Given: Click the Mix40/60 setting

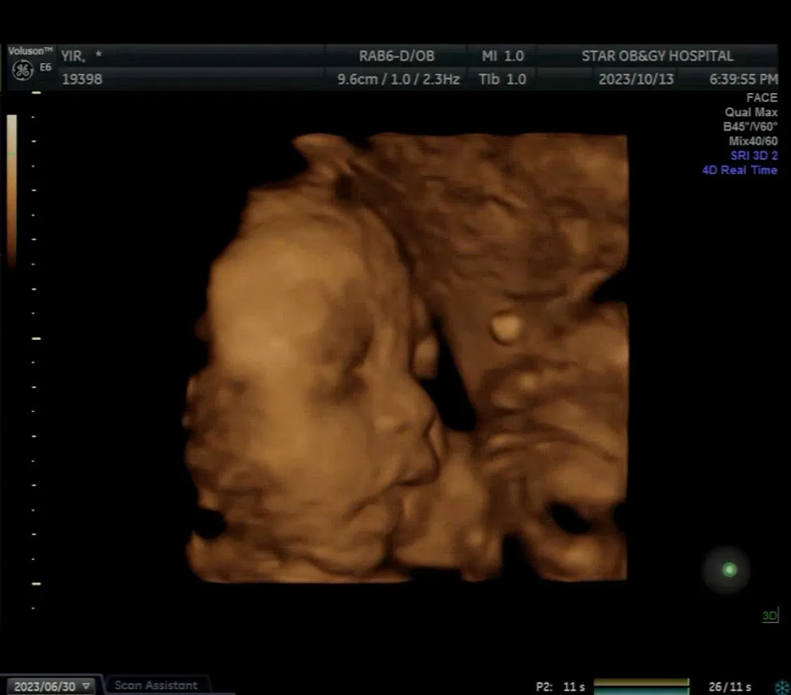Looking at the screenshot, I should pyautogui.click(x=753, y=141).
